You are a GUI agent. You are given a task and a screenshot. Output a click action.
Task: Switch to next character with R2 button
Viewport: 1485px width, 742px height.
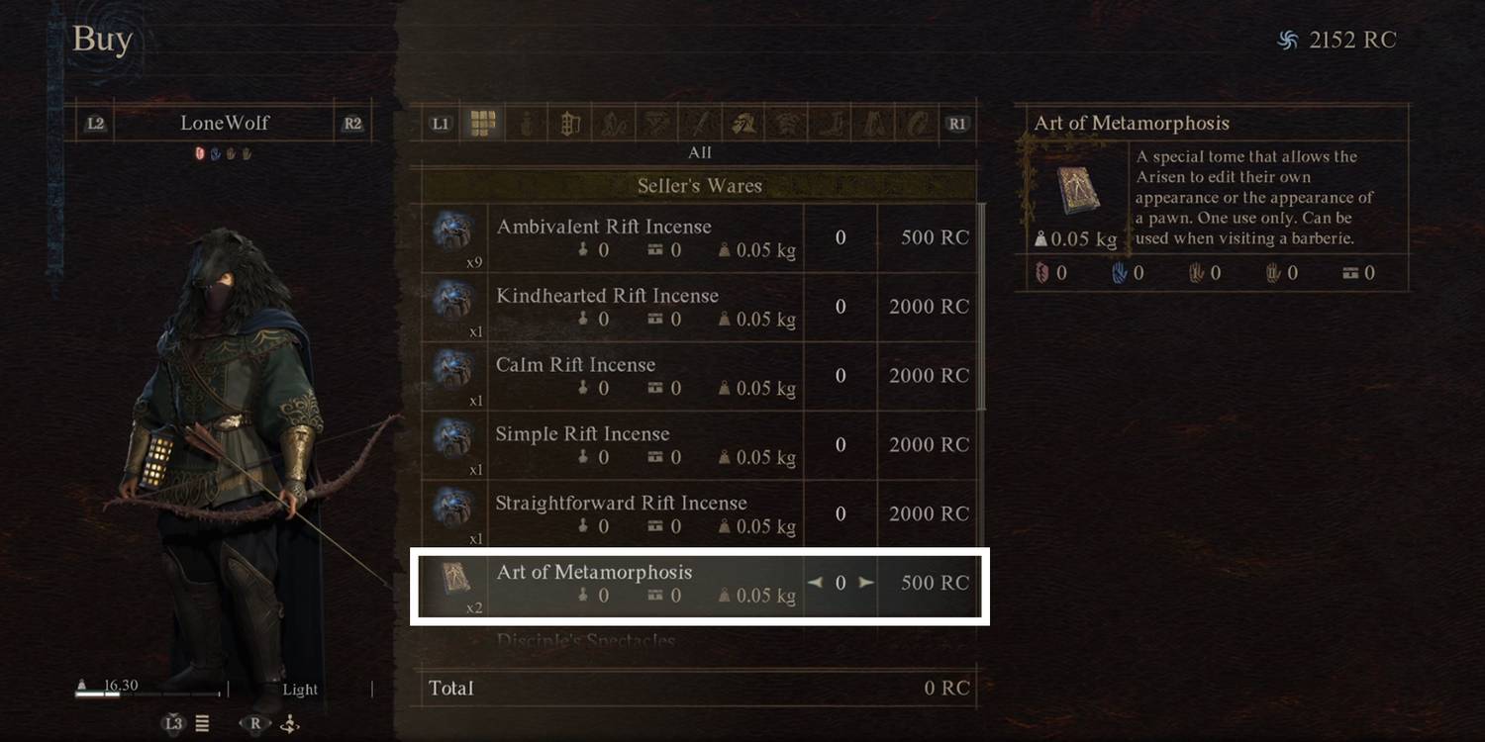point(352,124)
